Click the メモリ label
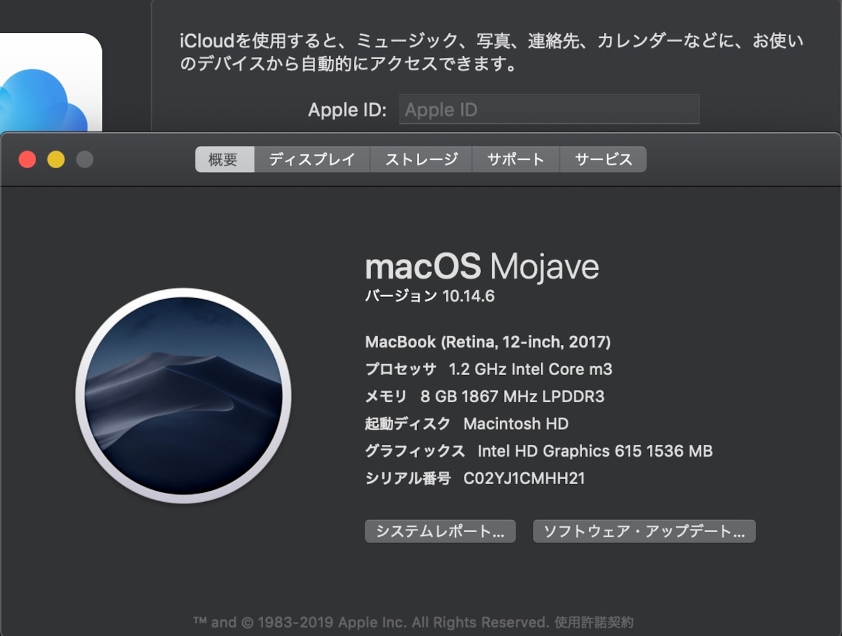The image size is (842, 636). (x=386, y=397)
